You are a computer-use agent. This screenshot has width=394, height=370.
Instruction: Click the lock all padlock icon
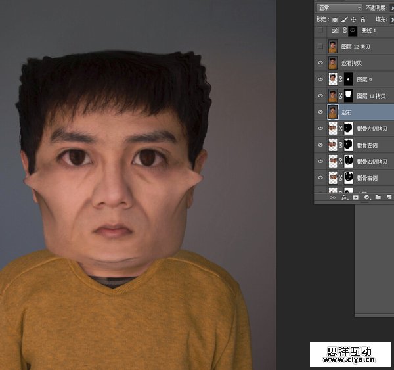click(362, 20)
